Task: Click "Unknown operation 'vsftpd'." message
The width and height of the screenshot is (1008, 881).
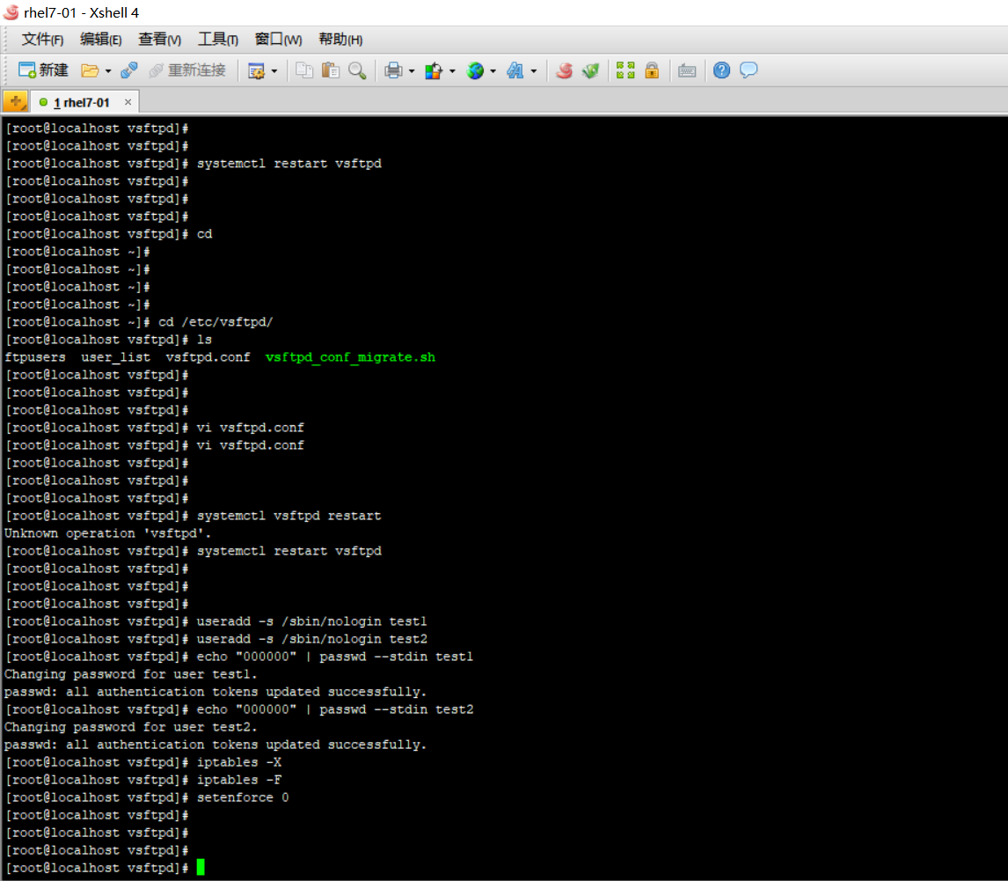Action: click(108, 533)
